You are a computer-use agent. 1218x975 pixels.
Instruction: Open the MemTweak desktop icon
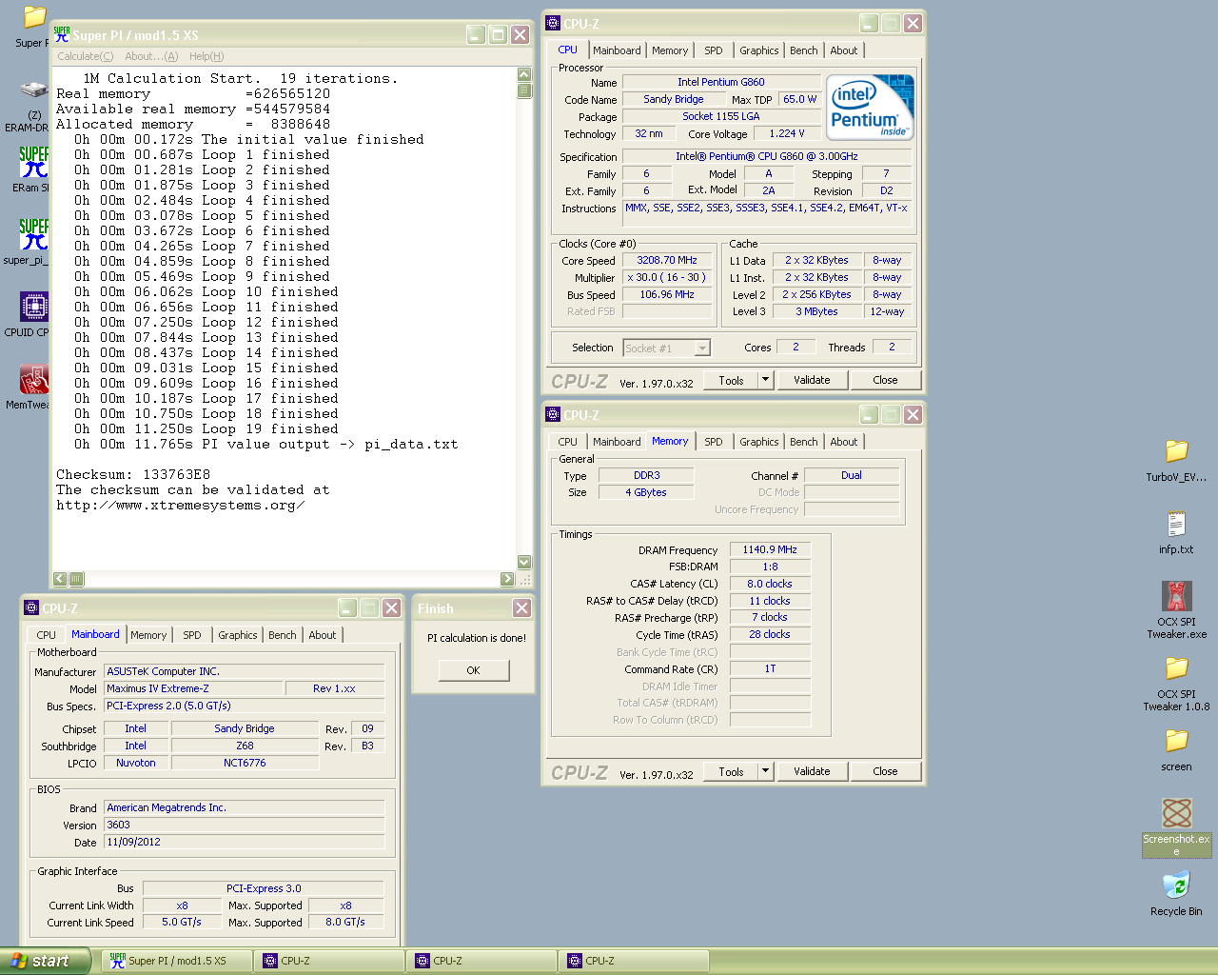pyautogui.click(x=34, y=379)
